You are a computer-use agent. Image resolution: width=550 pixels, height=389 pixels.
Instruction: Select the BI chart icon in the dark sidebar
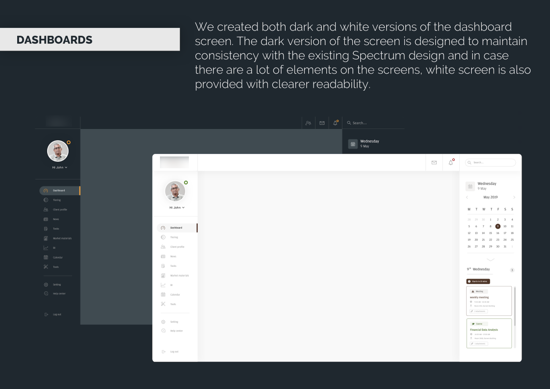click(46, 248)
